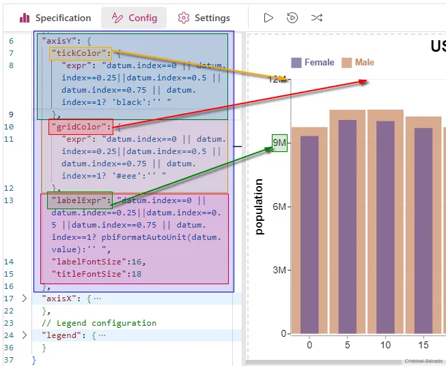
Task: Switch to the Config tab
Action: tap(134, 18)
